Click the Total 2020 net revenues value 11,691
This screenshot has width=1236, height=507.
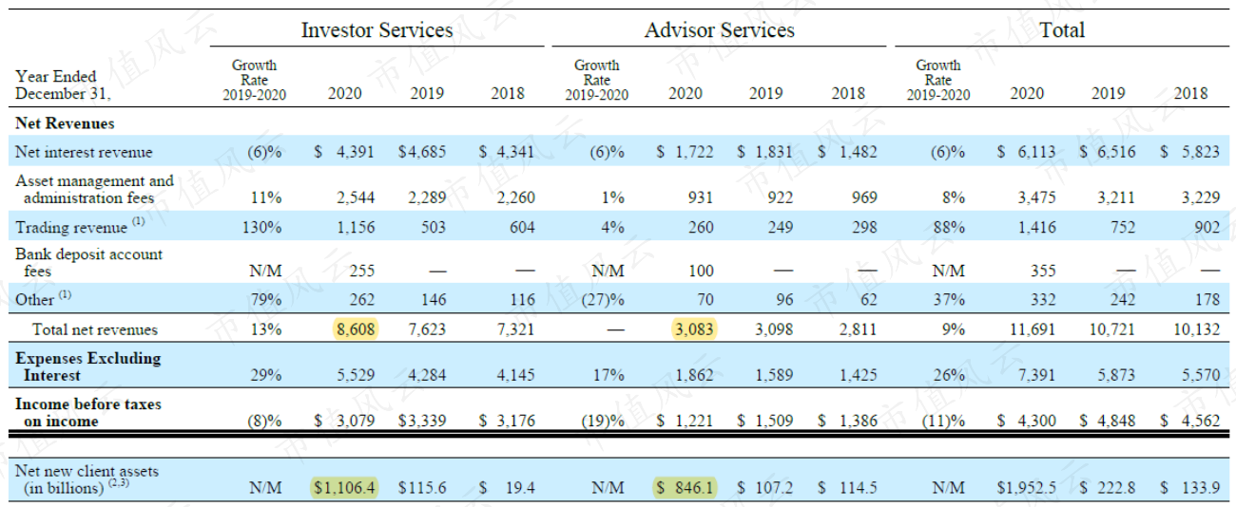(1024, 330)
